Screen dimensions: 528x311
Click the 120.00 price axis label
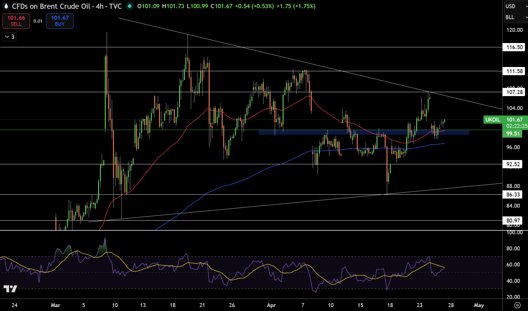pyautogui.click(x=514, y=30)
